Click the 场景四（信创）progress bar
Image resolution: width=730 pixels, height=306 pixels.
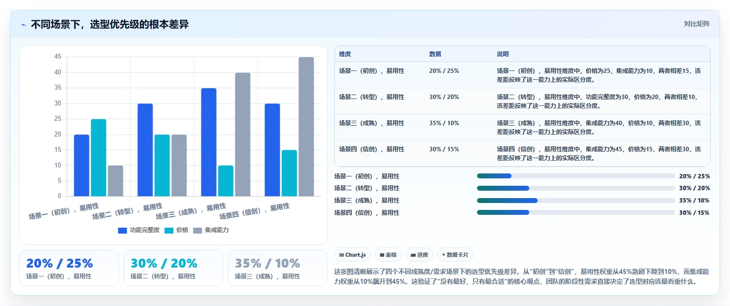click(x=576, y=212)
